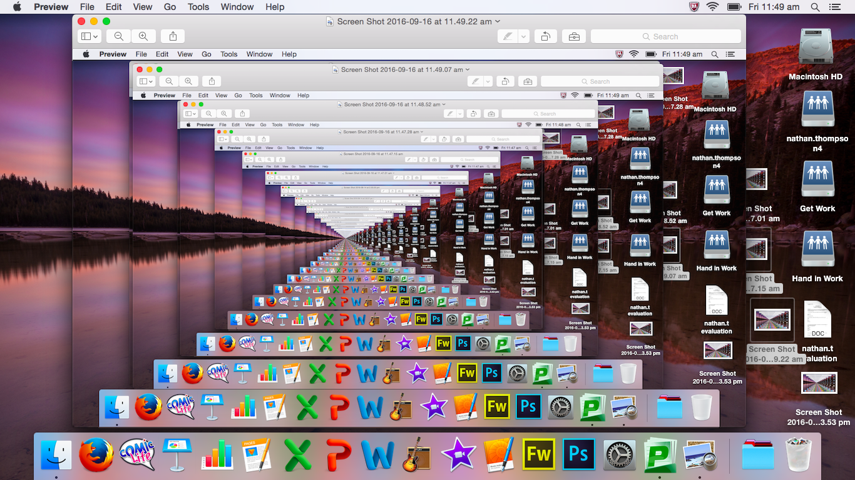Open the Go menu in the system menu bar
Viewport: 855px width, 480px height.
(170, 7)
